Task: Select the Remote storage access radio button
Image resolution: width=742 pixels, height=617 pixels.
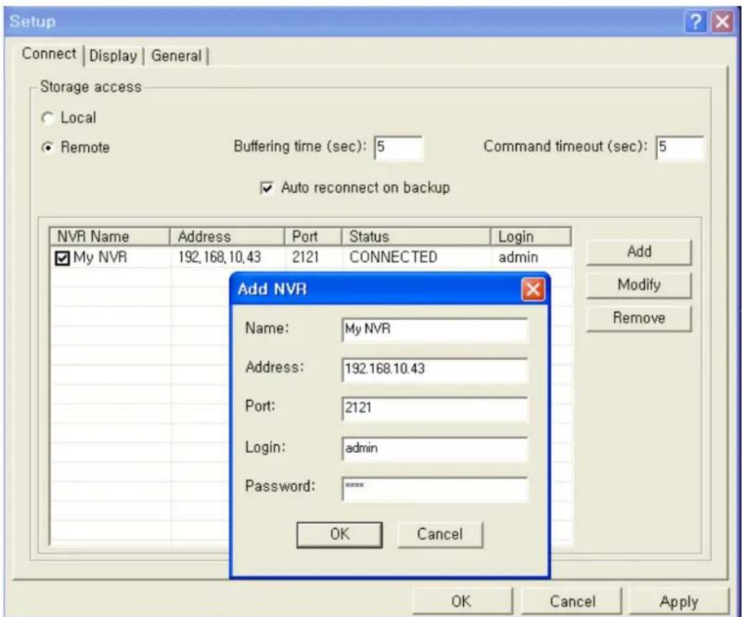Action: click(47, 147)
